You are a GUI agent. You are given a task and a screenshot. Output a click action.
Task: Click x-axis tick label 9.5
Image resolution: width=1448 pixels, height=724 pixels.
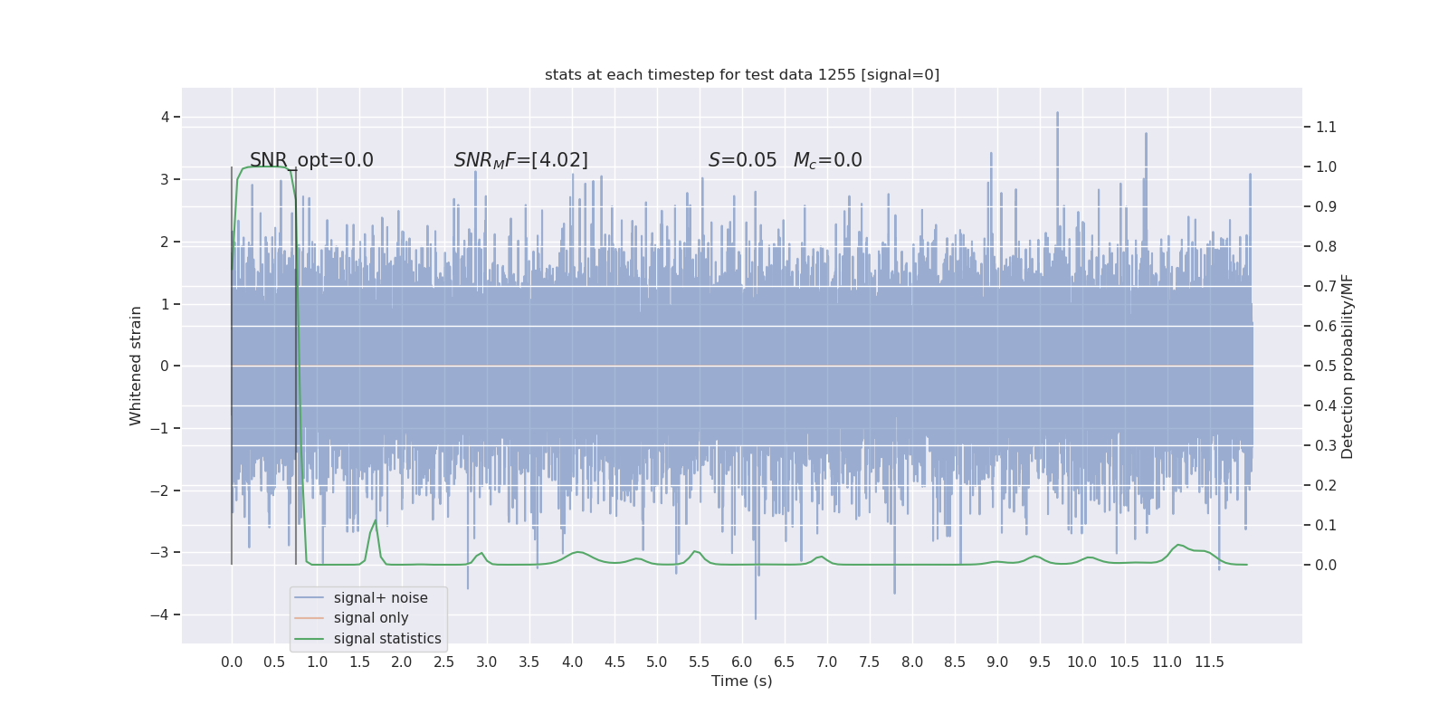coord(1040,662)
